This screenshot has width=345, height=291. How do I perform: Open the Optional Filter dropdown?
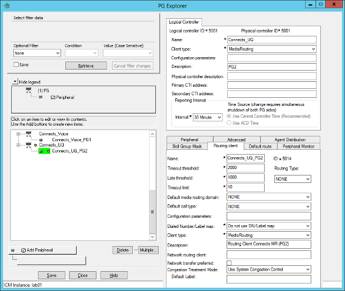58,53
